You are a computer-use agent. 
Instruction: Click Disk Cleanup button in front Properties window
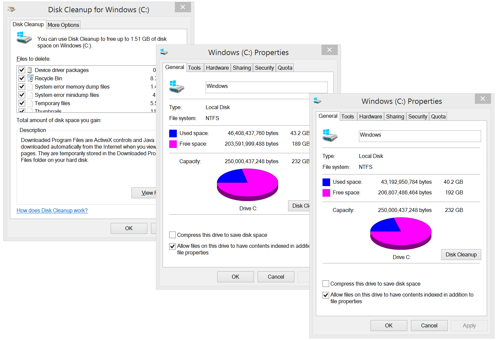point(461,254)
